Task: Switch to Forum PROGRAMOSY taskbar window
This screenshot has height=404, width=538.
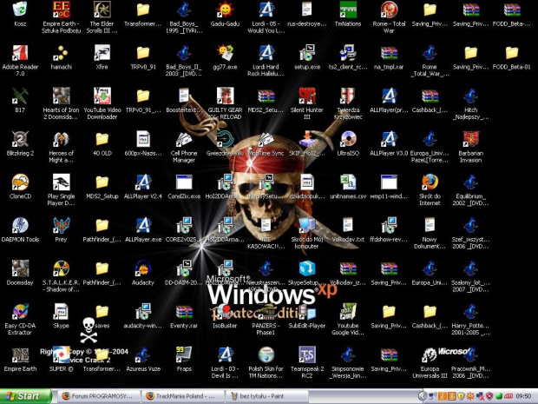Action: 98,396
